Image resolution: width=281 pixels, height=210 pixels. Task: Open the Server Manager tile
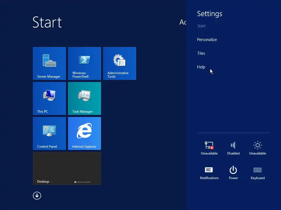tap(49, 63)
